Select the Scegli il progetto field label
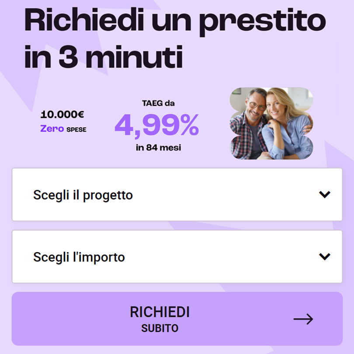 pyautogui.click(x=83, y=195)
